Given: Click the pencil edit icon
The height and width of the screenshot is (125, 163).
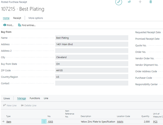Looking at the screenshot, I should (119, 2).
